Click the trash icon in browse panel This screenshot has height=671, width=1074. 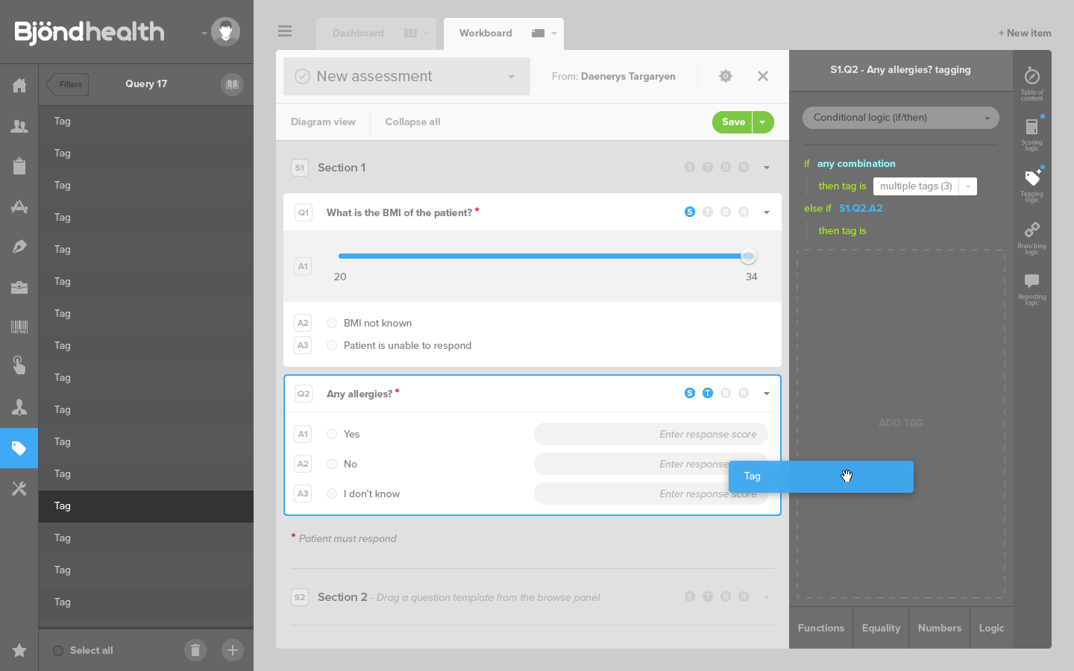click(x=195, y=650)
